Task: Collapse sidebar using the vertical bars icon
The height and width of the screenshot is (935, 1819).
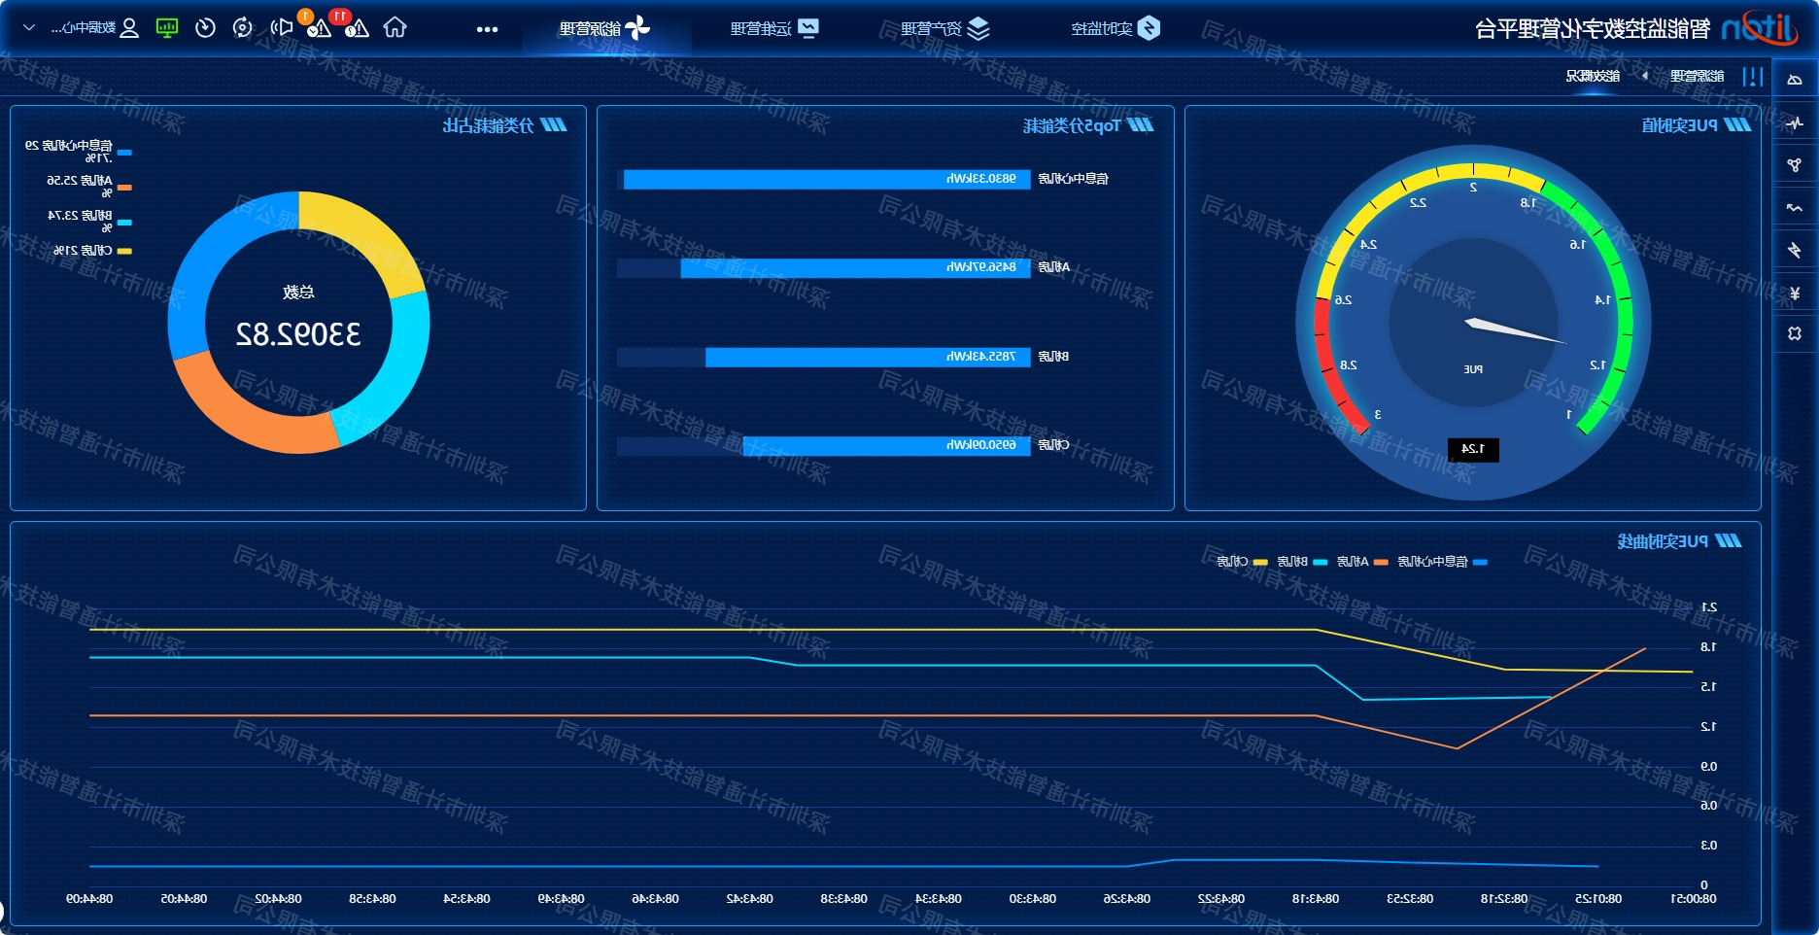Action: 1752,77
